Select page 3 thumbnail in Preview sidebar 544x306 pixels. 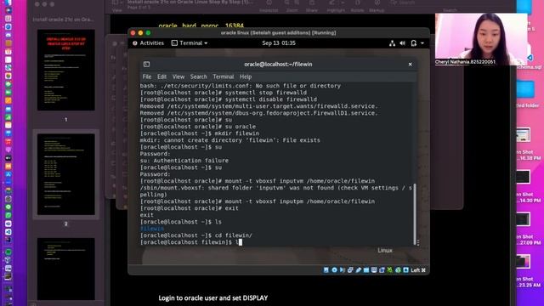(x=66, y=269)
